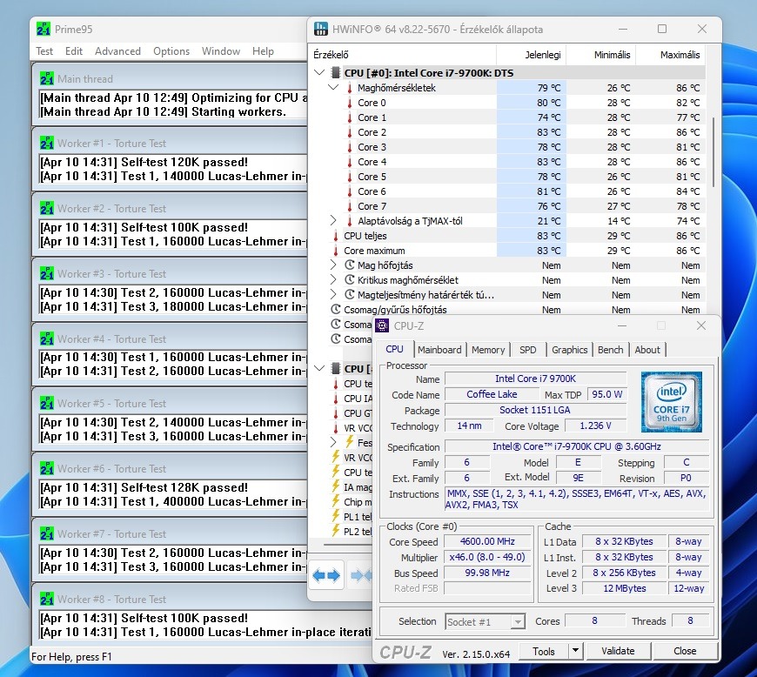
Task: Expand the Mag hőfojtás node
Action: (x=333, y=265)
